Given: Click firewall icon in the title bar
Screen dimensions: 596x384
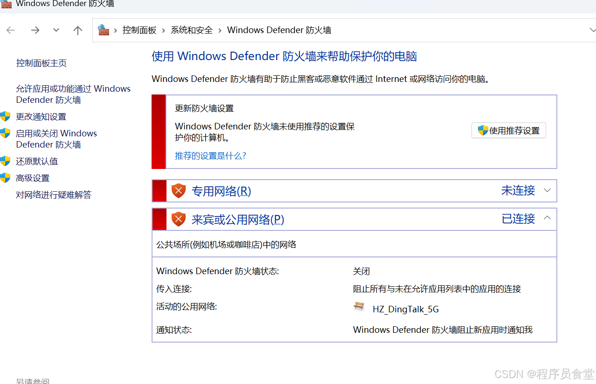Looking at the screenshot, I should (7, 4).
